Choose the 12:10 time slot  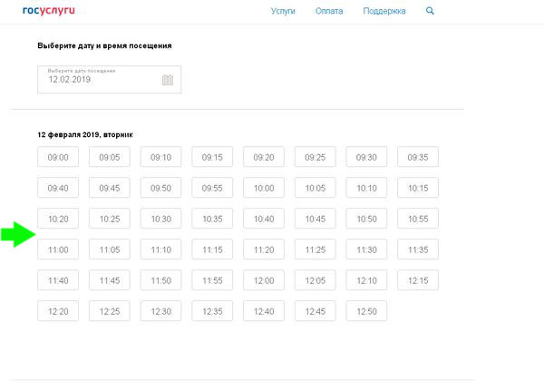[366, 280]
